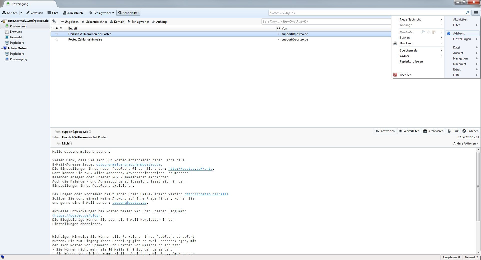Screen dimensions: 481x260
Task: Toggle the Anhang quick filter
Action: click(159, 22)
